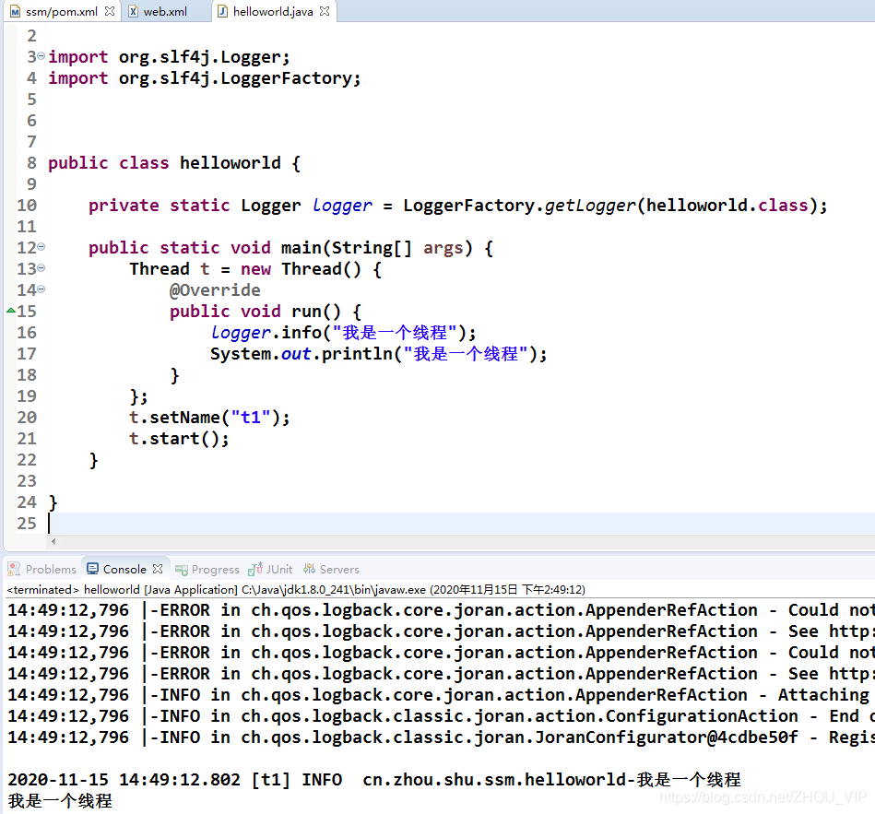This screenshot has height=814, width=875.
Task: Click line number 25 in the gutter
Action: 26,523
